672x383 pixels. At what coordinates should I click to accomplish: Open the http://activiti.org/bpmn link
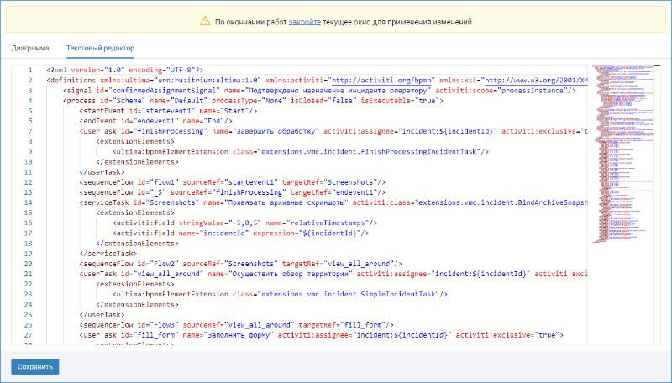click(x=383, y=80)
